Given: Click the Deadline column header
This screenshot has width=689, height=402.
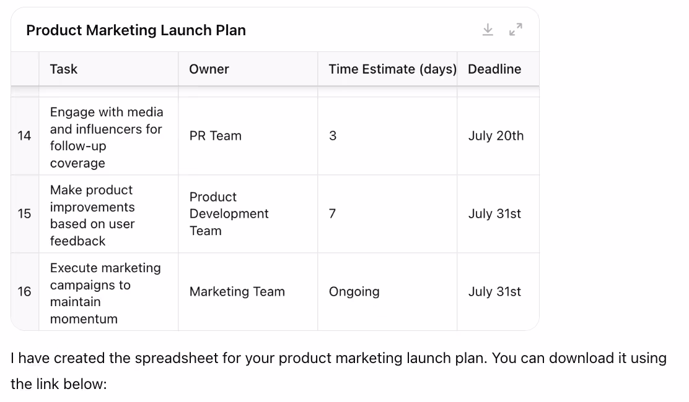Looking at the screenshot, I should (x=498, y=69).
